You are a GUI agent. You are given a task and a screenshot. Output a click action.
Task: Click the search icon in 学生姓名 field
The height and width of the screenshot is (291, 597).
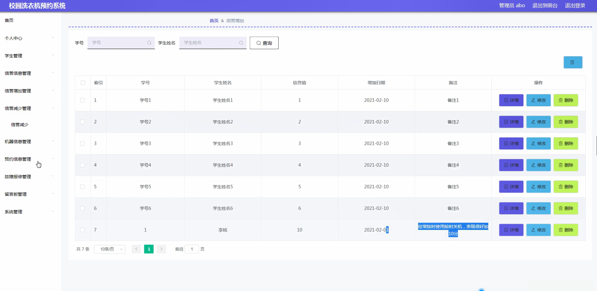[x=241, y=43]
